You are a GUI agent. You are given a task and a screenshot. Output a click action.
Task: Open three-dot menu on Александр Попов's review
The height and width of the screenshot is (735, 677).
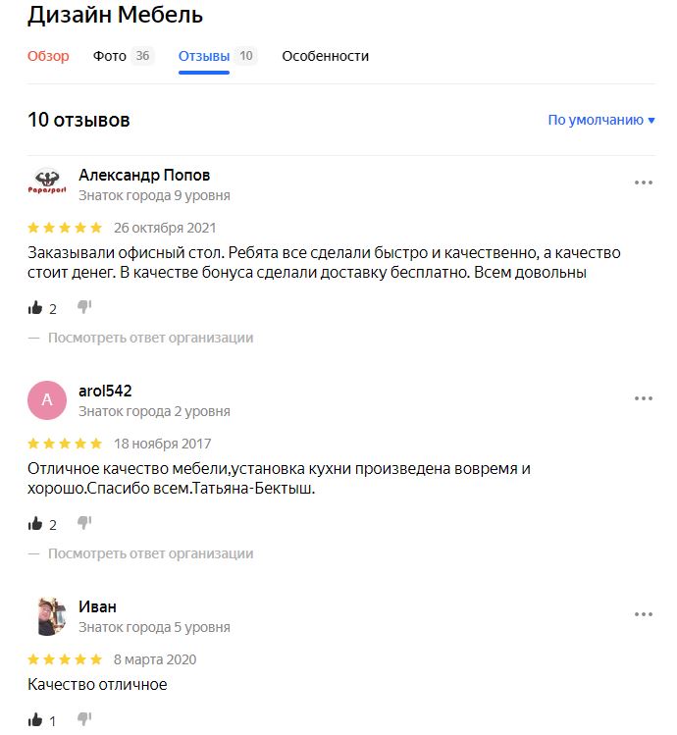pyautogui.click(x=644, y=183)
